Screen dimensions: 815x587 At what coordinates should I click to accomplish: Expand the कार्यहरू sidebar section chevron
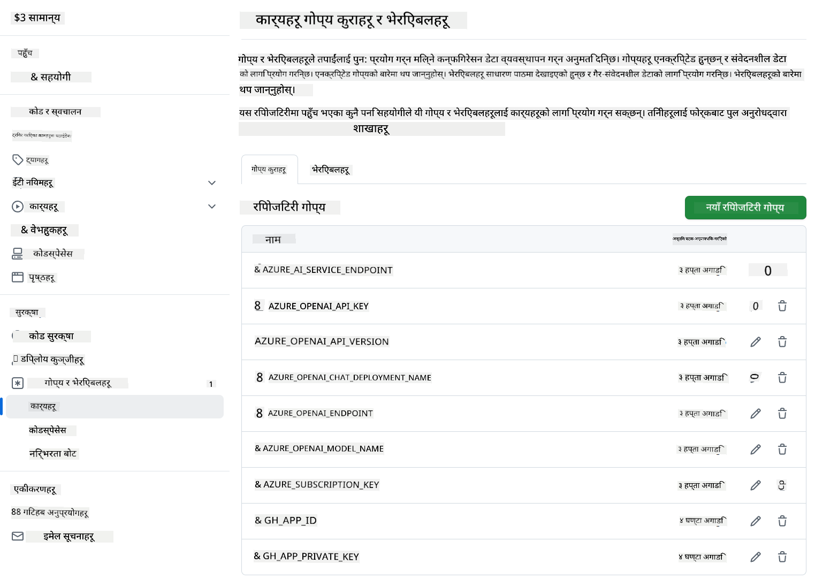tap(212, 207)
